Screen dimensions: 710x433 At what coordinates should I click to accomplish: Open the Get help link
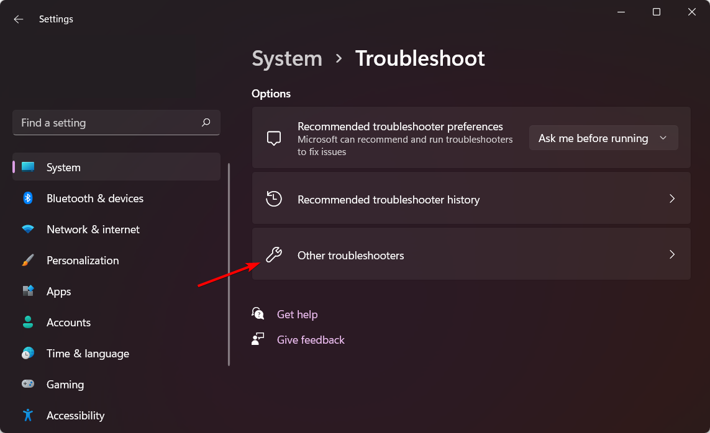[x=297, y=314]
